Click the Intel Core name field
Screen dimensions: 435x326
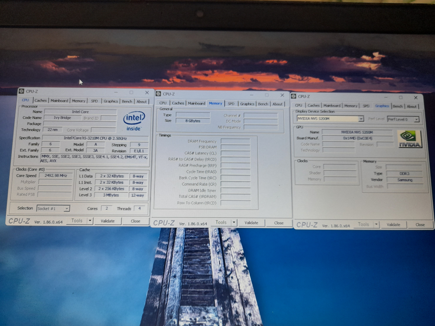pos(80,112)
